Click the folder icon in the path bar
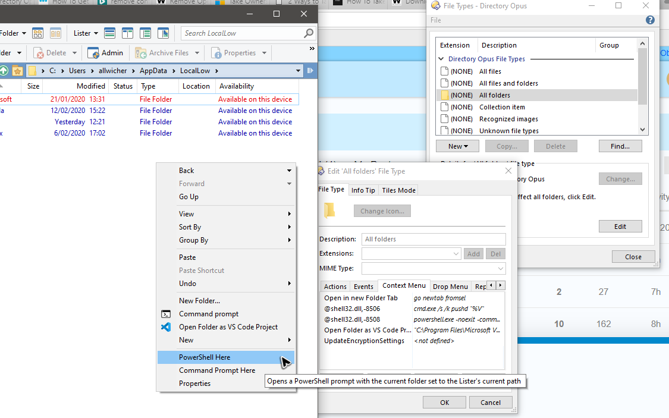Viewport: 669px width, 418px height. pyautogui.click(x=33, y=71)
